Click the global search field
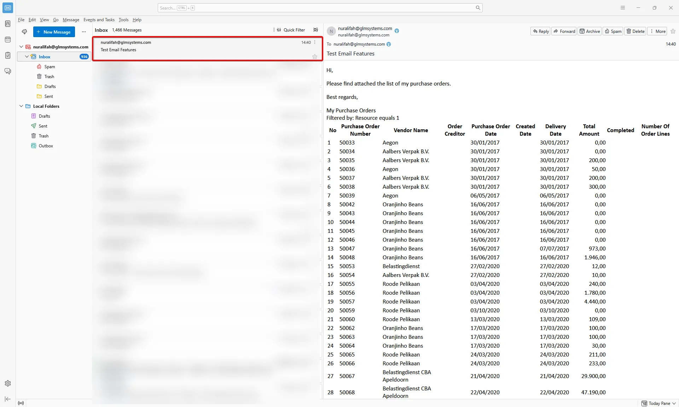679x407 pixels. pos(320,8)
